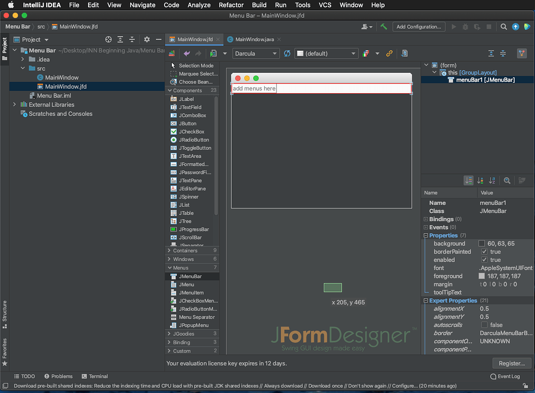Open the Problems tool window tab
This screenshot has width=535, height=393.
[x=58, y=376]
